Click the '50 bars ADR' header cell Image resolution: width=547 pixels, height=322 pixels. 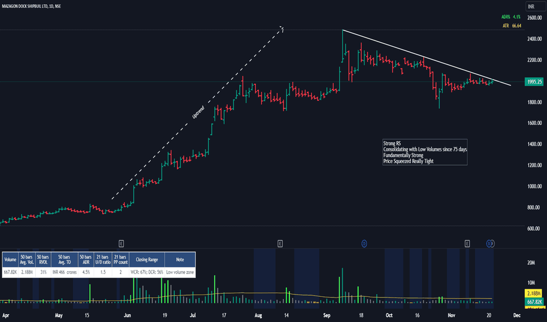86,260
